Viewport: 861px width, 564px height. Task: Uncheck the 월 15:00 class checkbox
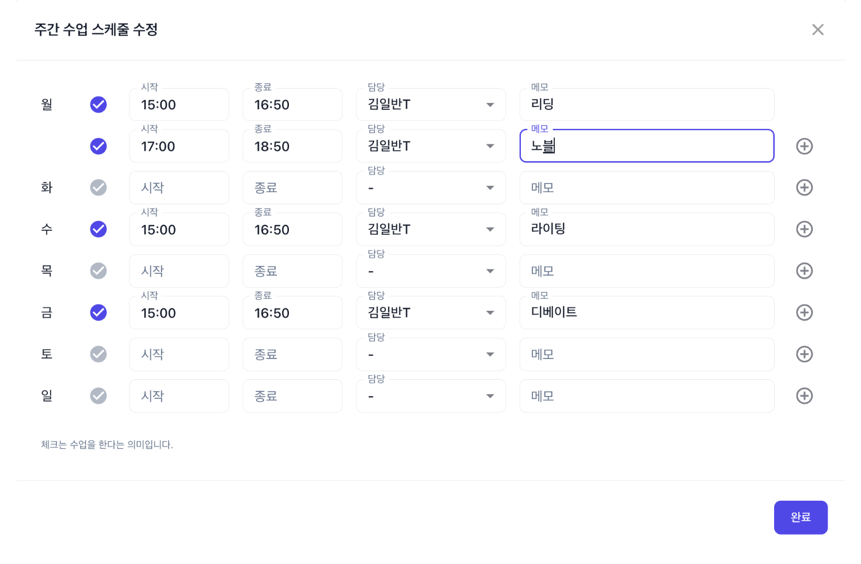98,105
